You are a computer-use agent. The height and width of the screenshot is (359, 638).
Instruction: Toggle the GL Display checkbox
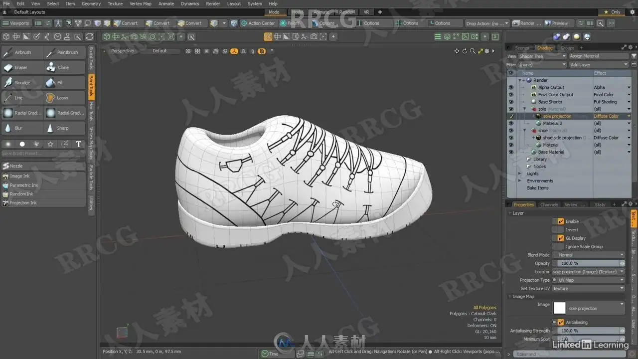pyautogui.click(x=561, y=238)
